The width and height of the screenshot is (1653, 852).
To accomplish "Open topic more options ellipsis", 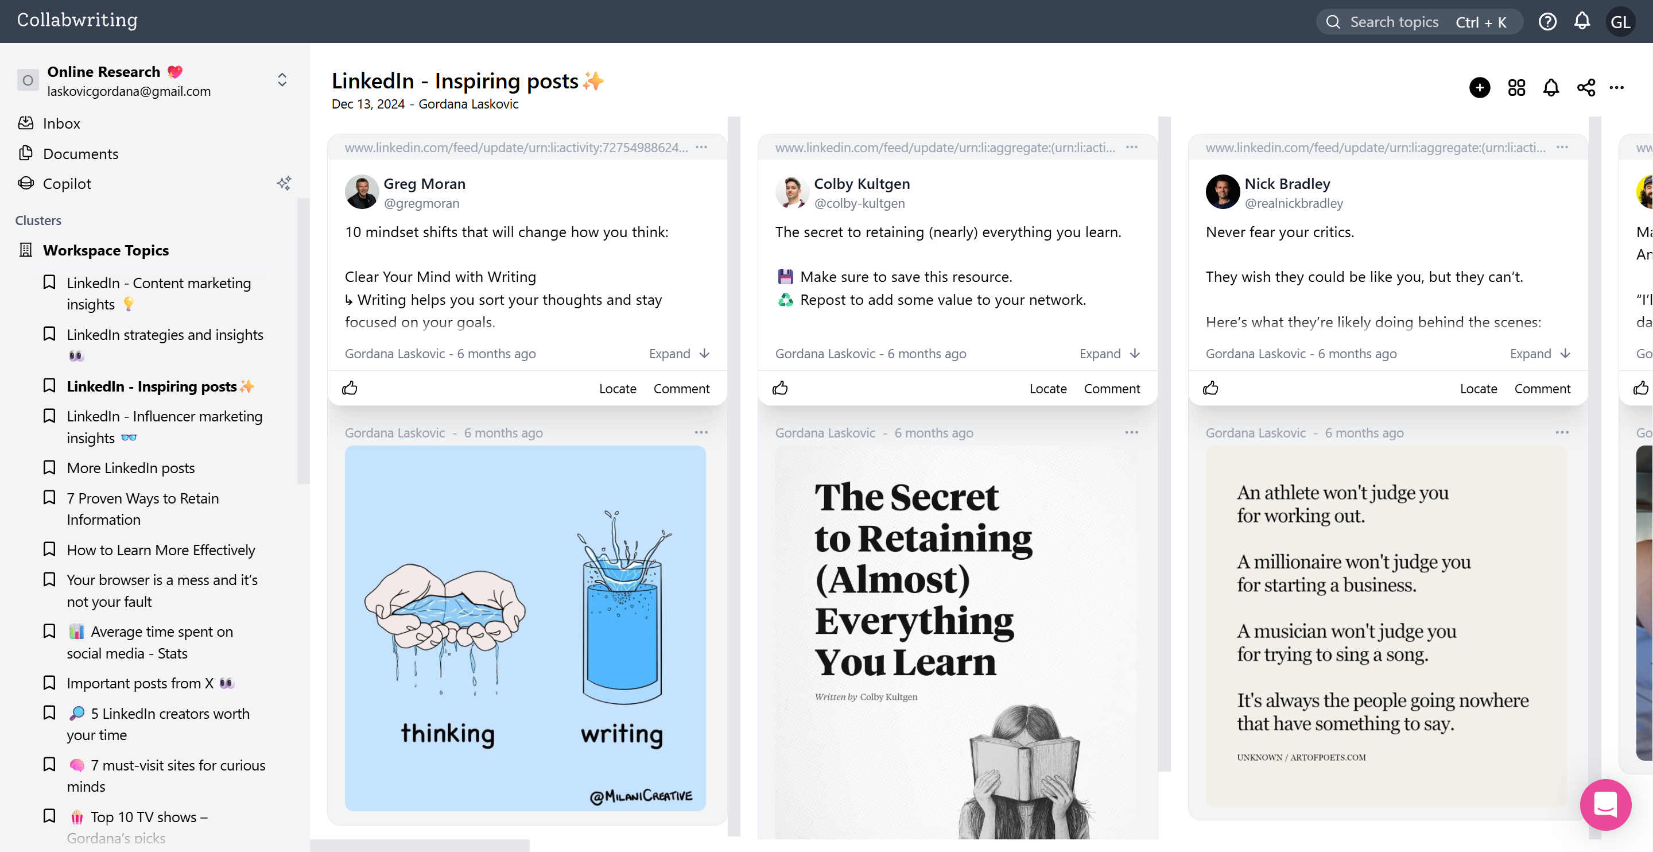I will pyautogui.click(x=1616, y=87).
